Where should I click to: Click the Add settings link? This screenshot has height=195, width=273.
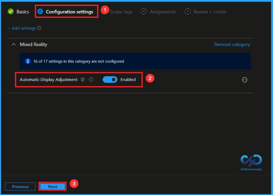click(23, 28)
